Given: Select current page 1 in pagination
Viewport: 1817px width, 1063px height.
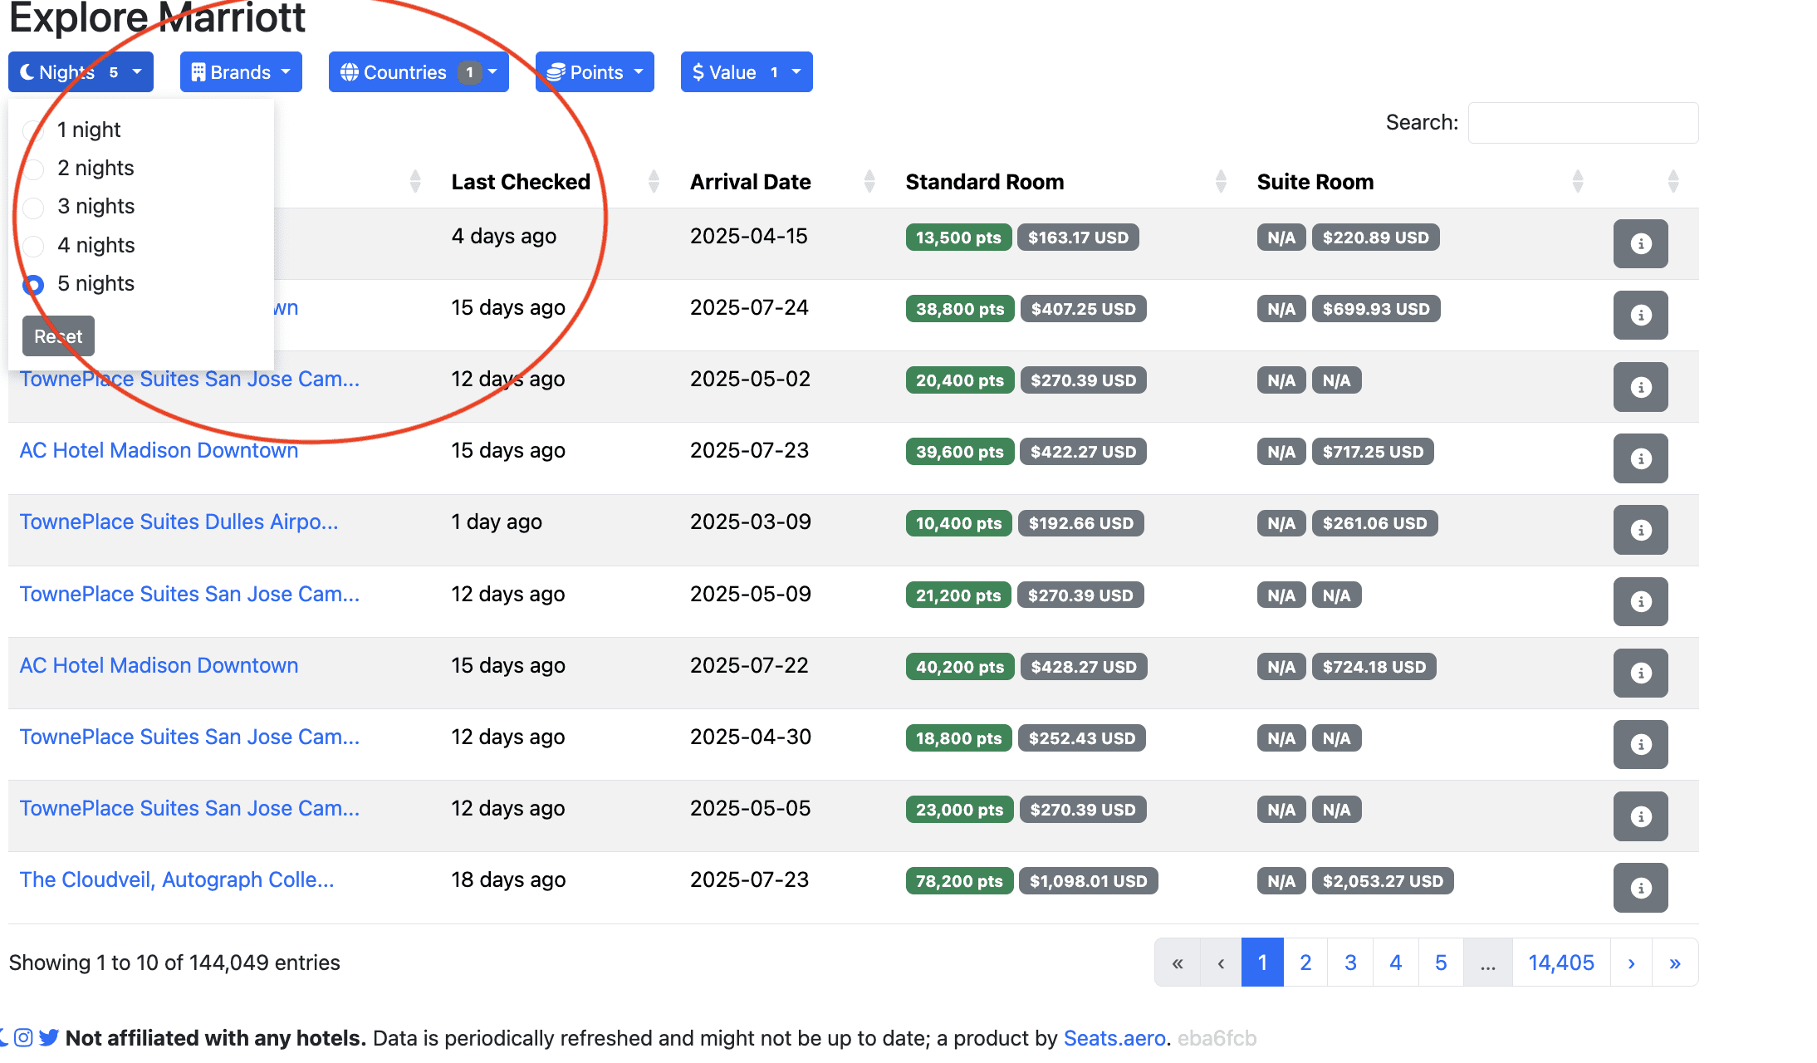Looking at the screenshot, I should click(1262, 963).
